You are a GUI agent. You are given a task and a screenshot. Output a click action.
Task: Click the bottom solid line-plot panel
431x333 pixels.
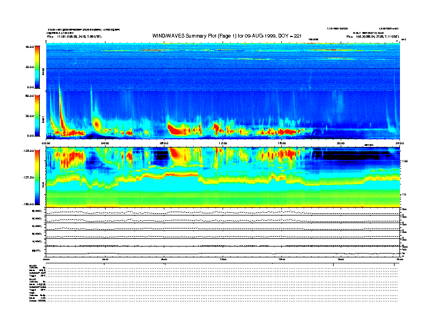[x=223, y=251]
